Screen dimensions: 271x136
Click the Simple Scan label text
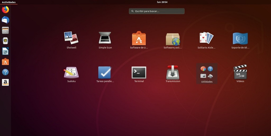[105, 48]
